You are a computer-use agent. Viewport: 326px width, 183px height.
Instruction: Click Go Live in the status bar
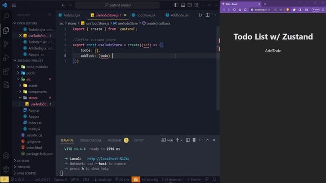pos(122,179)
